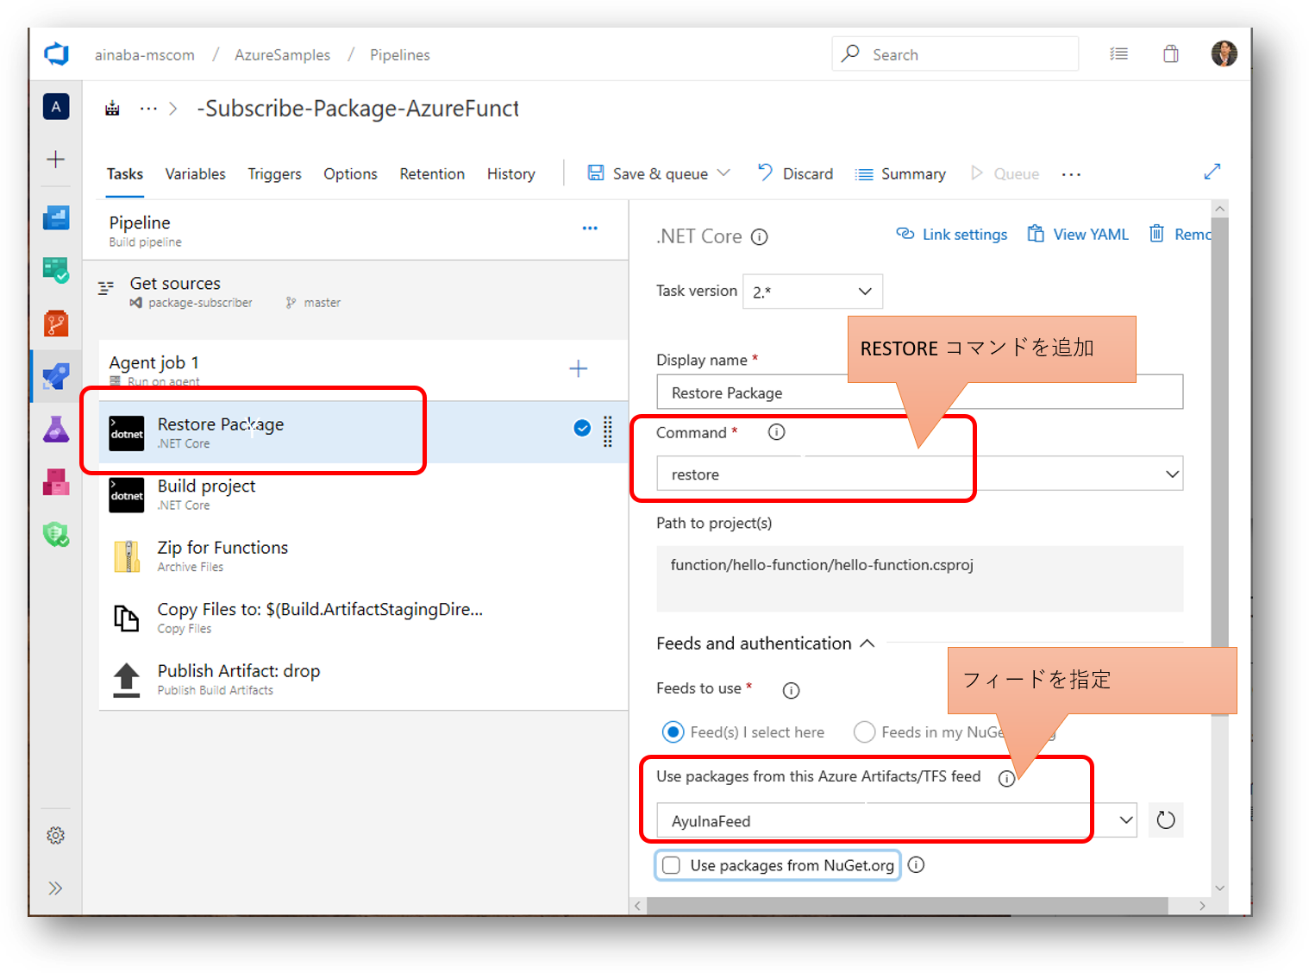Toggle full screen expand icon
1309x973 pixels.
tap(1212, 172)
